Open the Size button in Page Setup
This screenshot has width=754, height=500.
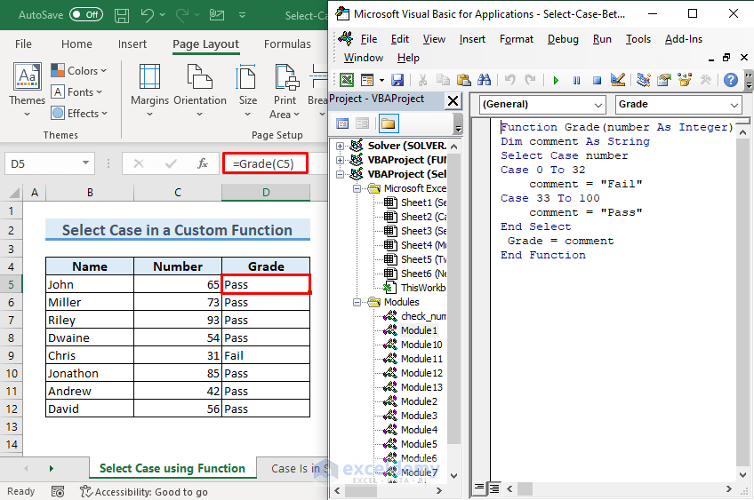coord(248,91)
